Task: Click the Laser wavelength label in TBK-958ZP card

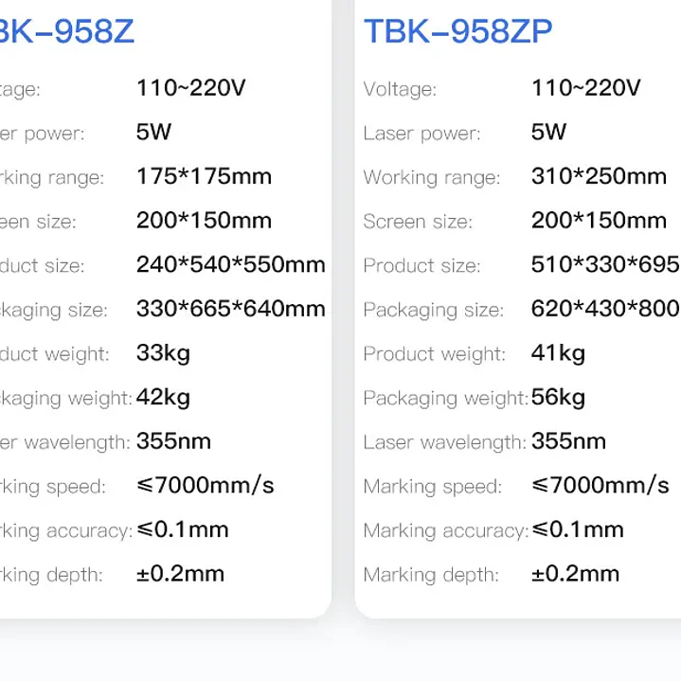Action: (445, 442)
